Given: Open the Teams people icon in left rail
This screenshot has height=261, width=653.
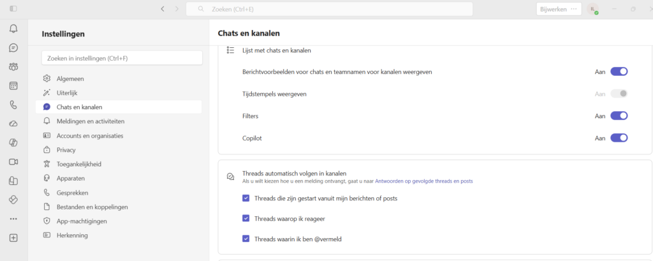Looking at the screenshot, I should 13,67.
